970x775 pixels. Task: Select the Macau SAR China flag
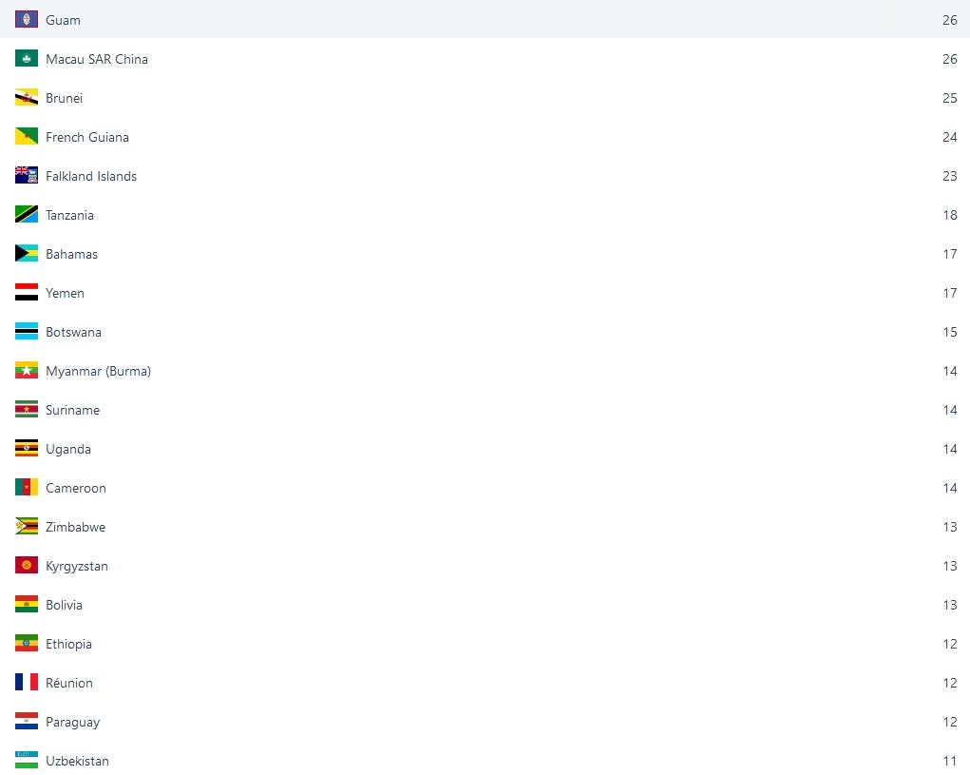pos(27,59)
